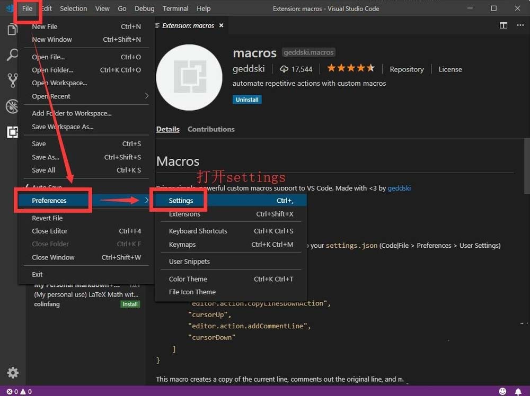The height and width of the screenshot is (396, 530).
Task: Open the Repository link
Action: (x=407, y=69)
